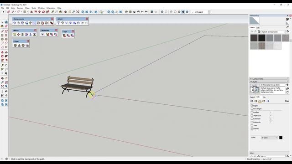The width and height of the screenshot is (292, 164).
Task: Click the black edge color swatch
Action: (x=281, y=138)
